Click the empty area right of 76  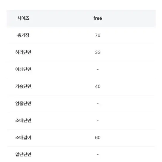(x=127, y=35)
